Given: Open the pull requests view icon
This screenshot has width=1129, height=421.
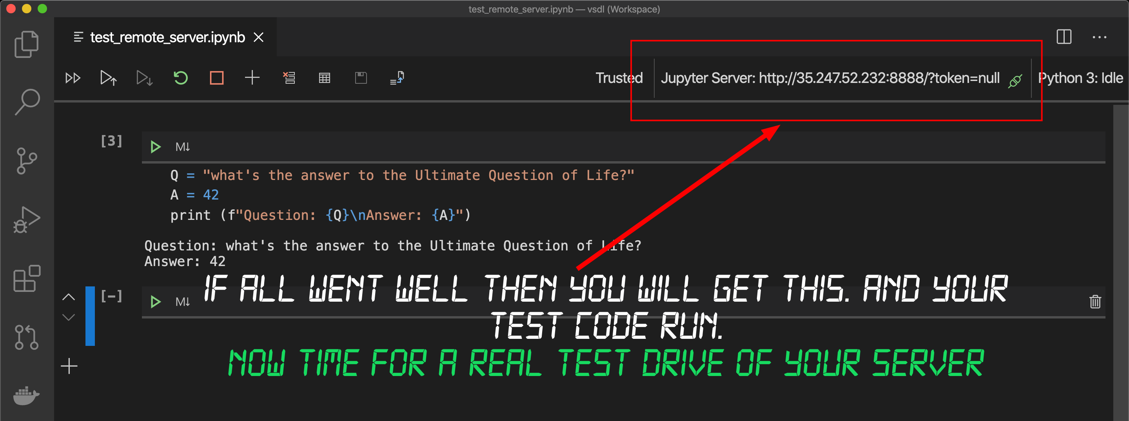Looking at the screenshot, I should [27, 337].
